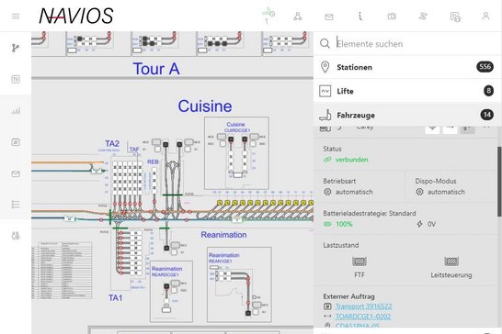502x334 pixels.
Task: Open the info icon in top toolbar
Action: [360, 16]
